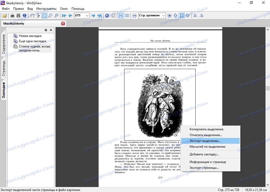270x192 pixels.
Task: Select the rectangular selection tool
Action: [44, 16]
